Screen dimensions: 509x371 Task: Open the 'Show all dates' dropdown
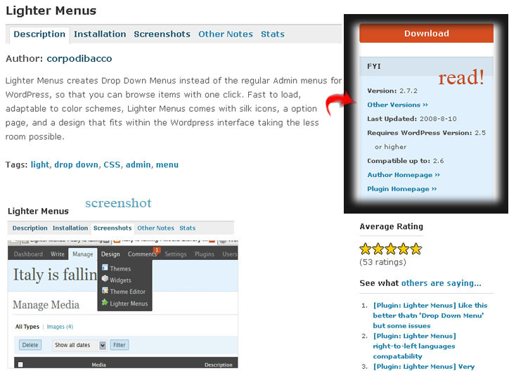pyautogui.click(x=79, y=345)
